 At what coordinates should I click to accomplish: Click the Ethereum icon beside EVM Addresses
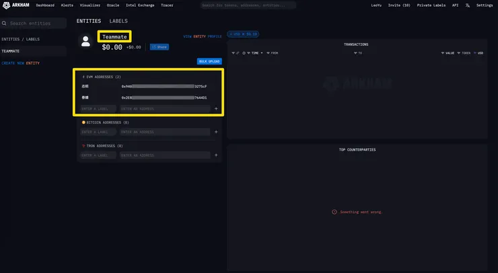(x=83, y=77)
